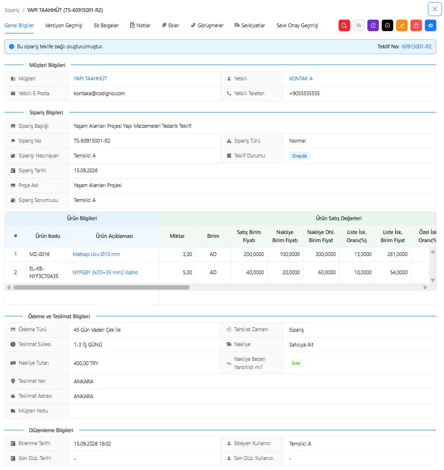The width and height of the screenshot is (444, 470).
Task: Edit order using orange pencil button
Action: click(x=402, y=25)
